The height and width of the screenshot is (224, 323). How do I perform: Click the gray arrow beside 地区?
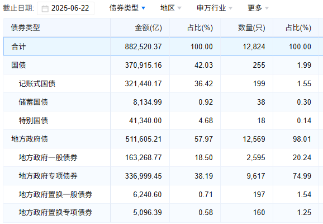click(179, 8)
